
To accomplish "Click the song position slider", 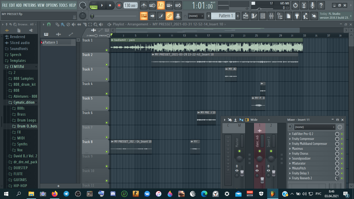I will [114, 16].
